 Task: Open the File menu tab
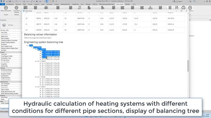(3, 4)
